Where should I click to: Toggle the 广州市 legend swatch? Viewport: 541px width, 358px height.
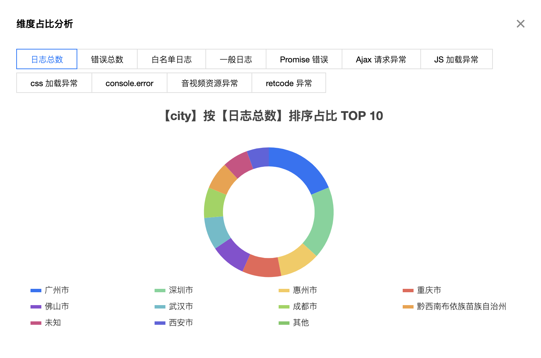click(36, 291)
